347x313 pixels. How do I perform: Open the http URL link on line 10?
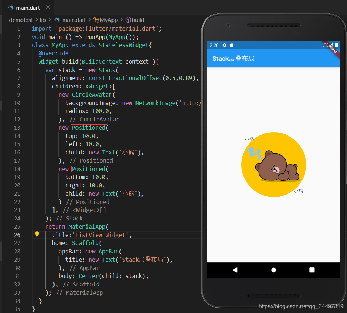tap(192, 103)
